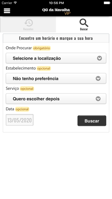Viewport: 112px width, 199px height.
Task: Tap the Wi-Fi status icon
Action: [15, 3]
